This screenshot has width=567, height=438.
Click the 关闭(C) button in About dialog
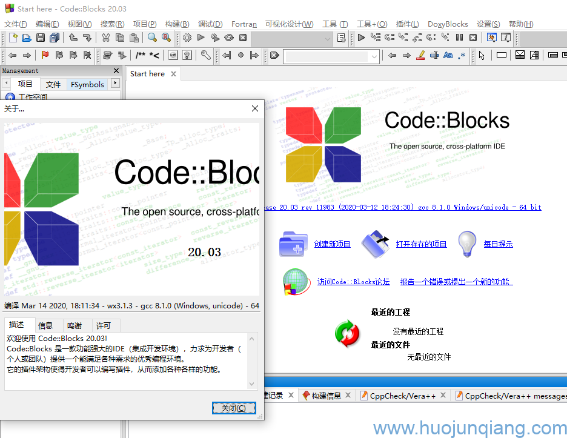click(234, 408)
